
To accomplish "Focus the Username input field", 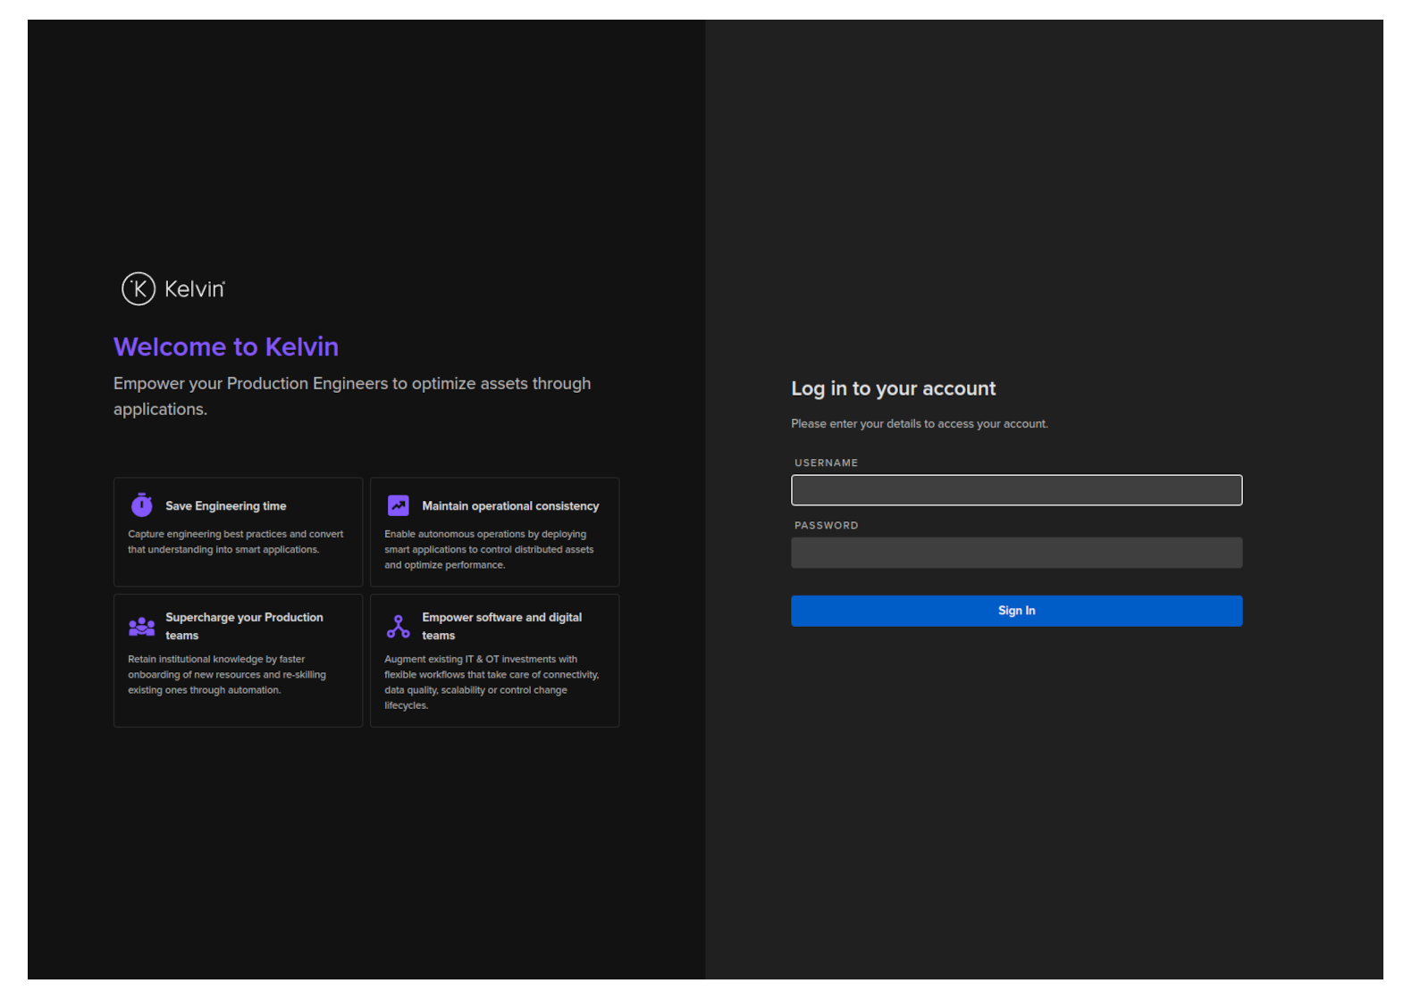I will point(1016,490).
